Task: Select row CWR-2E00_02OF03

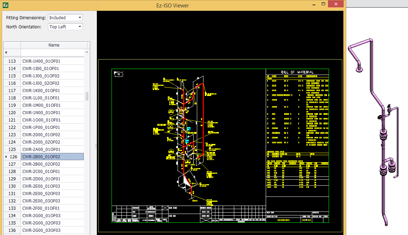Action: pyautogui.click(x=52, y=194)
